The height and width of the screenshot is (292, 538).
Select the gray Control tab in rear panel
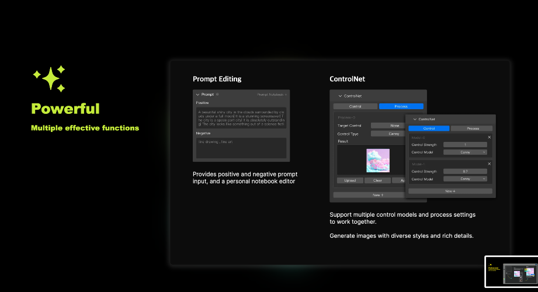[355, 106]
